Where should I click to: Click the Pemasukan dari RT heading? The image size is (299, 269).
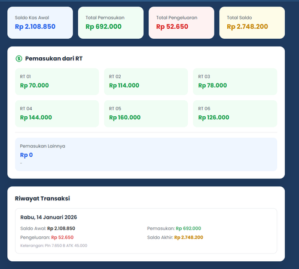point(54,58)
